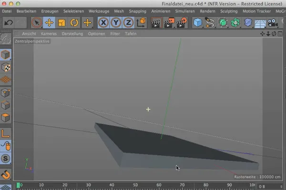This screenshot has width=286, height=190.
Task: Click frame 50 on the timeline ruler
Action: click(x=135, y=185)
